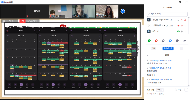Click the 참가자(99) panel title
190x100 pixels.
[x=167, y=8]
